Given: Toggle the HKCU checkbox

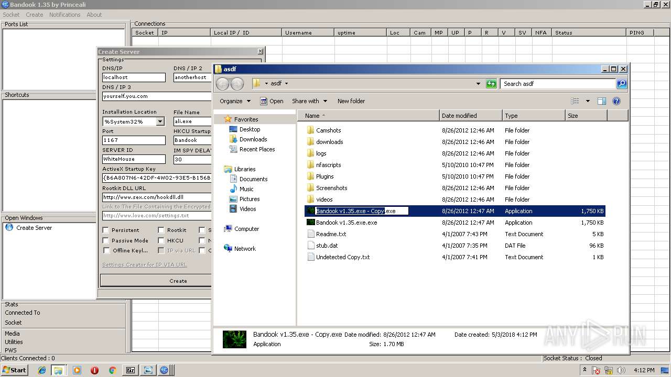Looking at the screenshot, I should click(161, 241).
